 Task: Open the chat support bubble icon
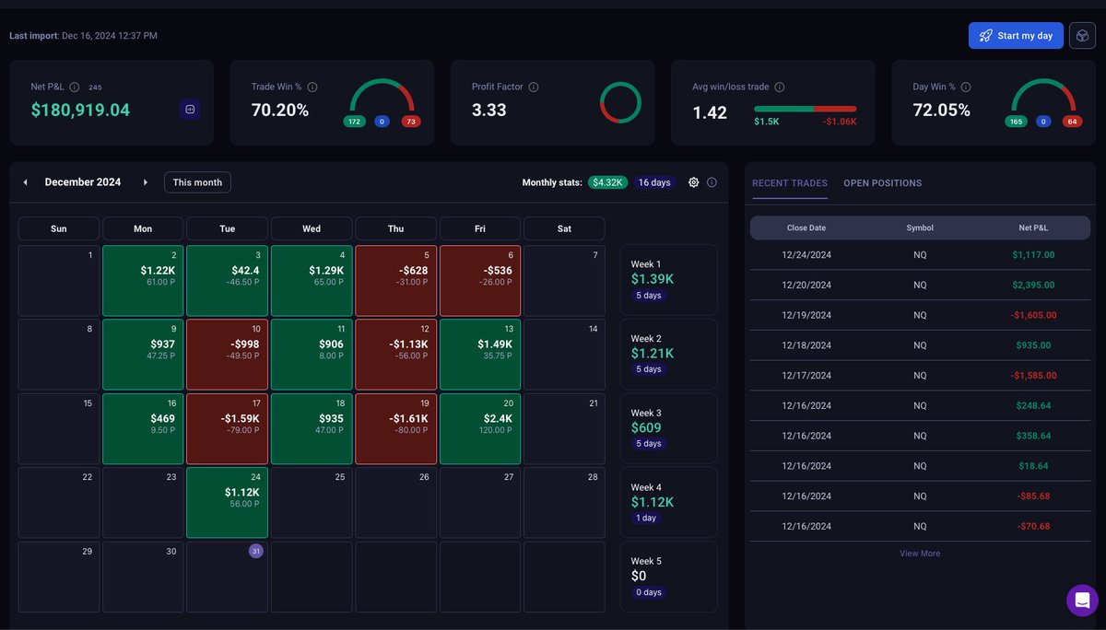pos(1082,601)
